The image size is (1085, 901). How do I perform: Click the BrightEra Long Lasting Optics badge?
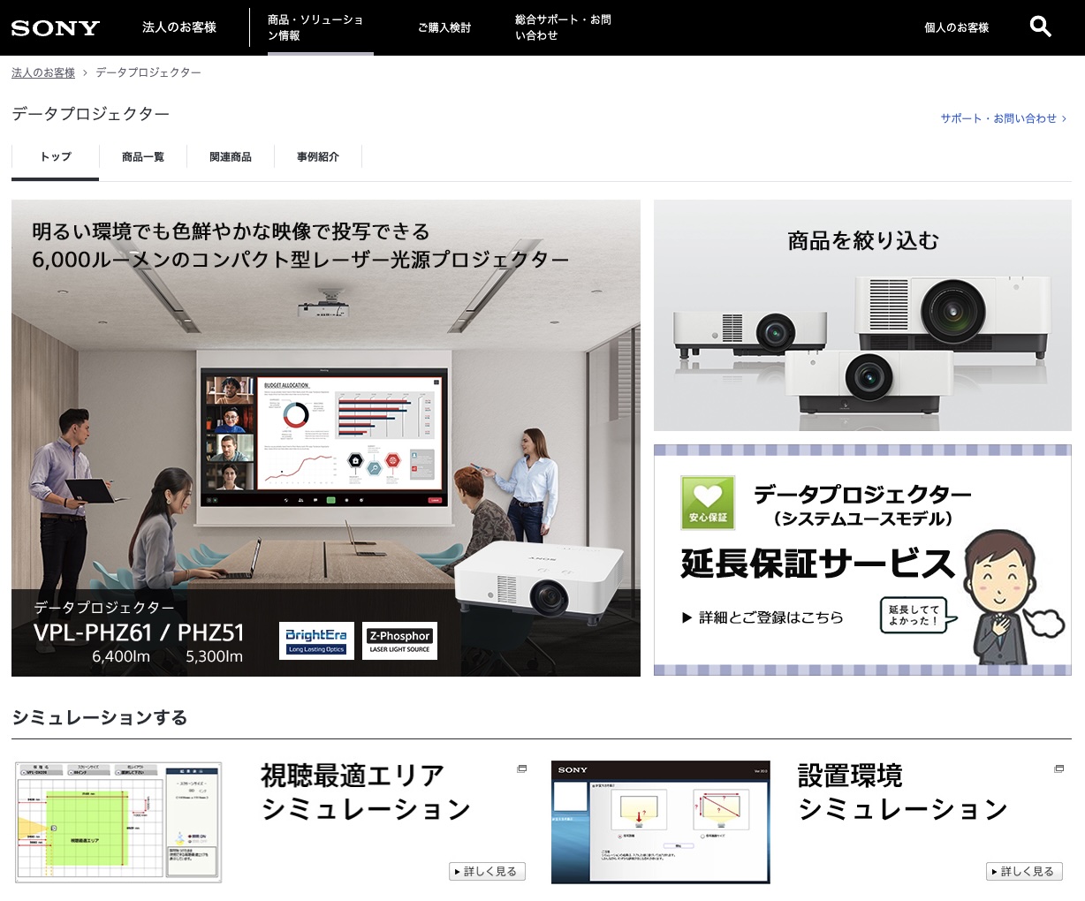316,640
